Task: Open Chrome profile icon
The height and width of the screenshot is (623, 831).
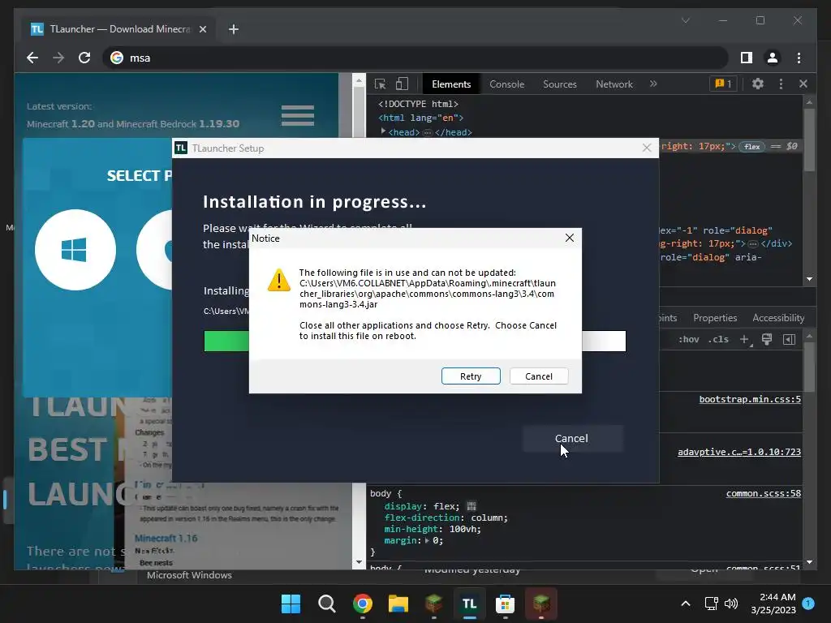Action: [x=773, y=58]
